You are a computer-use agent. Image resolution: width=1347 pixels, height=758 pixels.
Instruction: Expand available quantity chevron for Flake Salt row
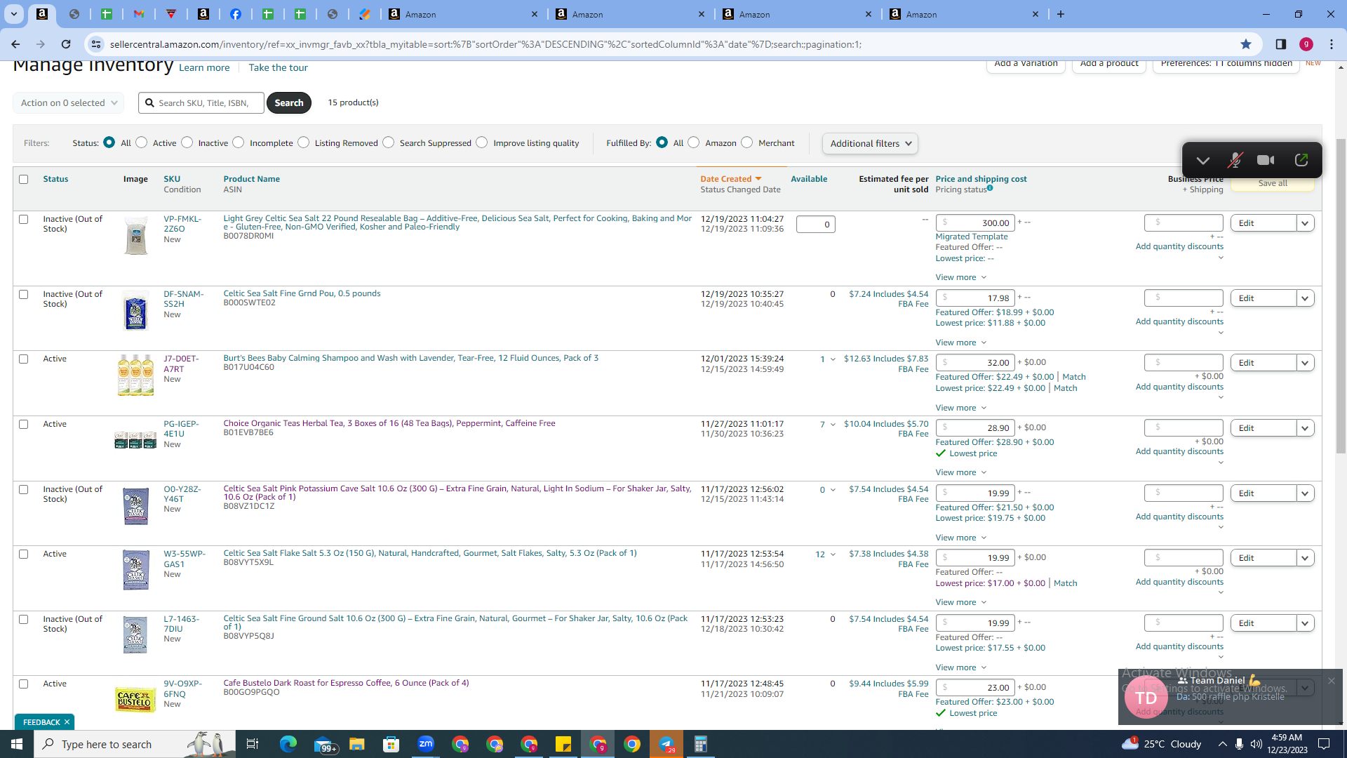[x=833, y=554]
